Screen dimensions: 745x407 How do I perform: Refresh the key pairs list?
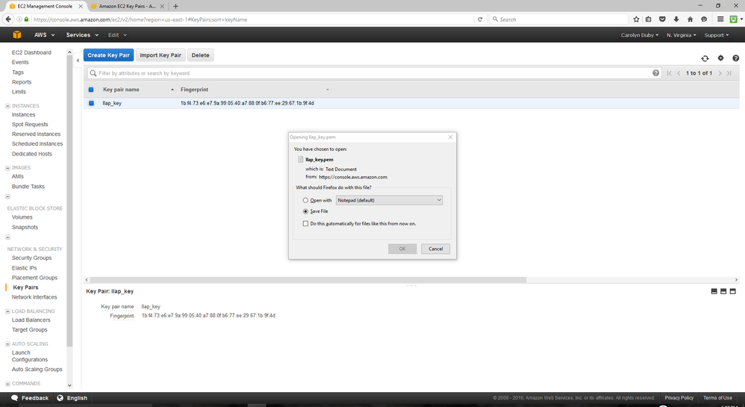point(705,58)
